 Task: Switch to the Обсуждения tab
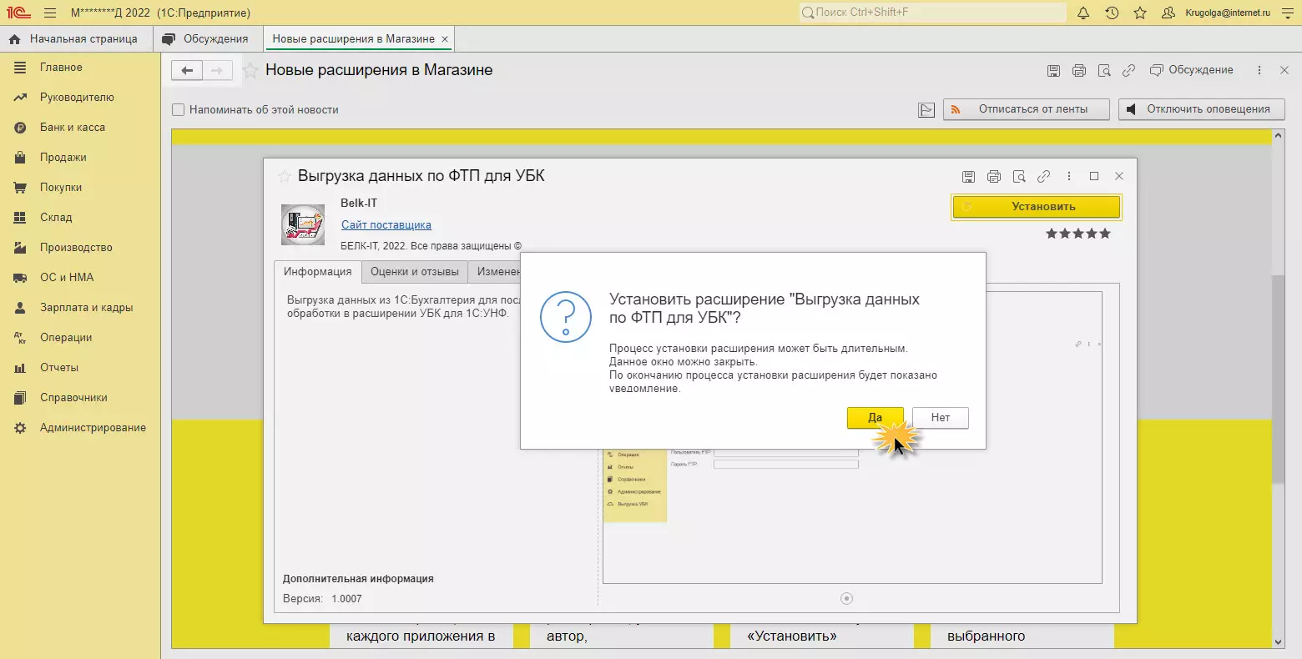[207, 39]
